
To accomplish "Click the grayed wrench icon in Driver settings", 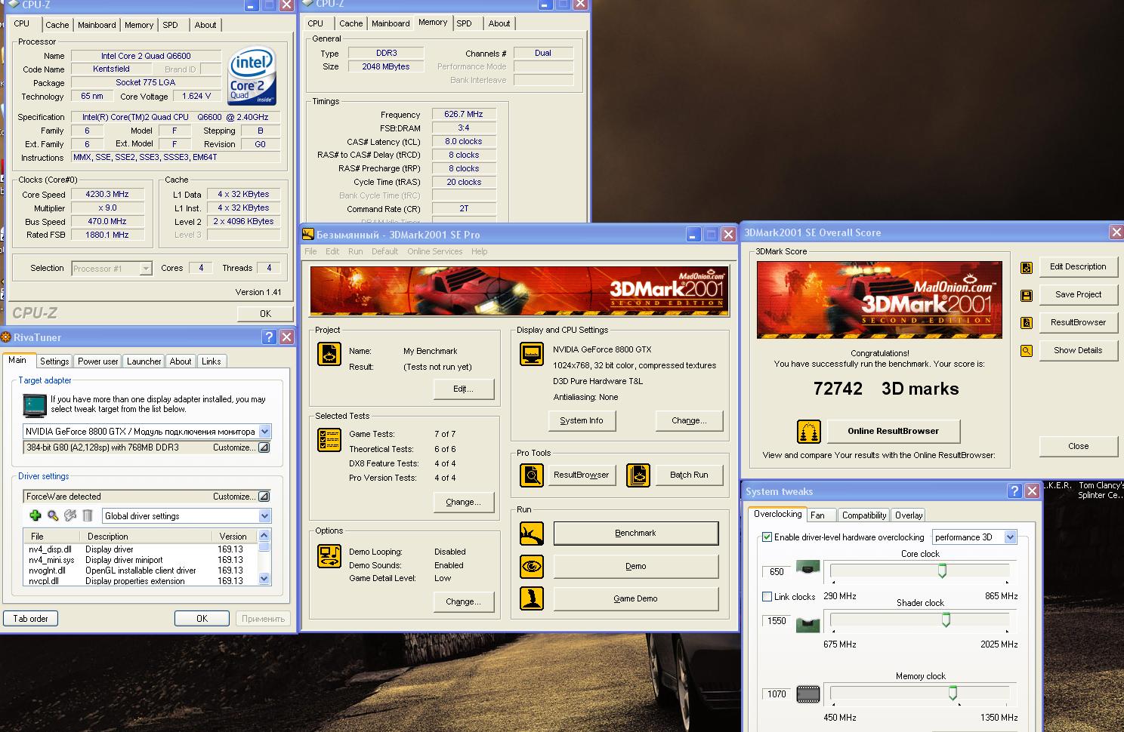I will (x=70, y=515).
